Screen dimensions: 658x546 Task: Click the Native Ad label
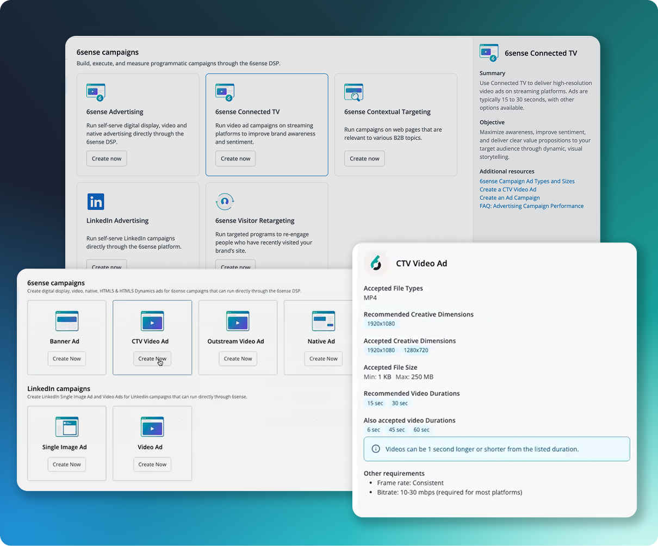(x=321, y=342)
